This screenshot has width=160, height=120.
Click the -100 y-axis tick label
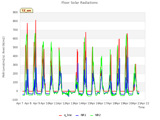click(15, 100)
